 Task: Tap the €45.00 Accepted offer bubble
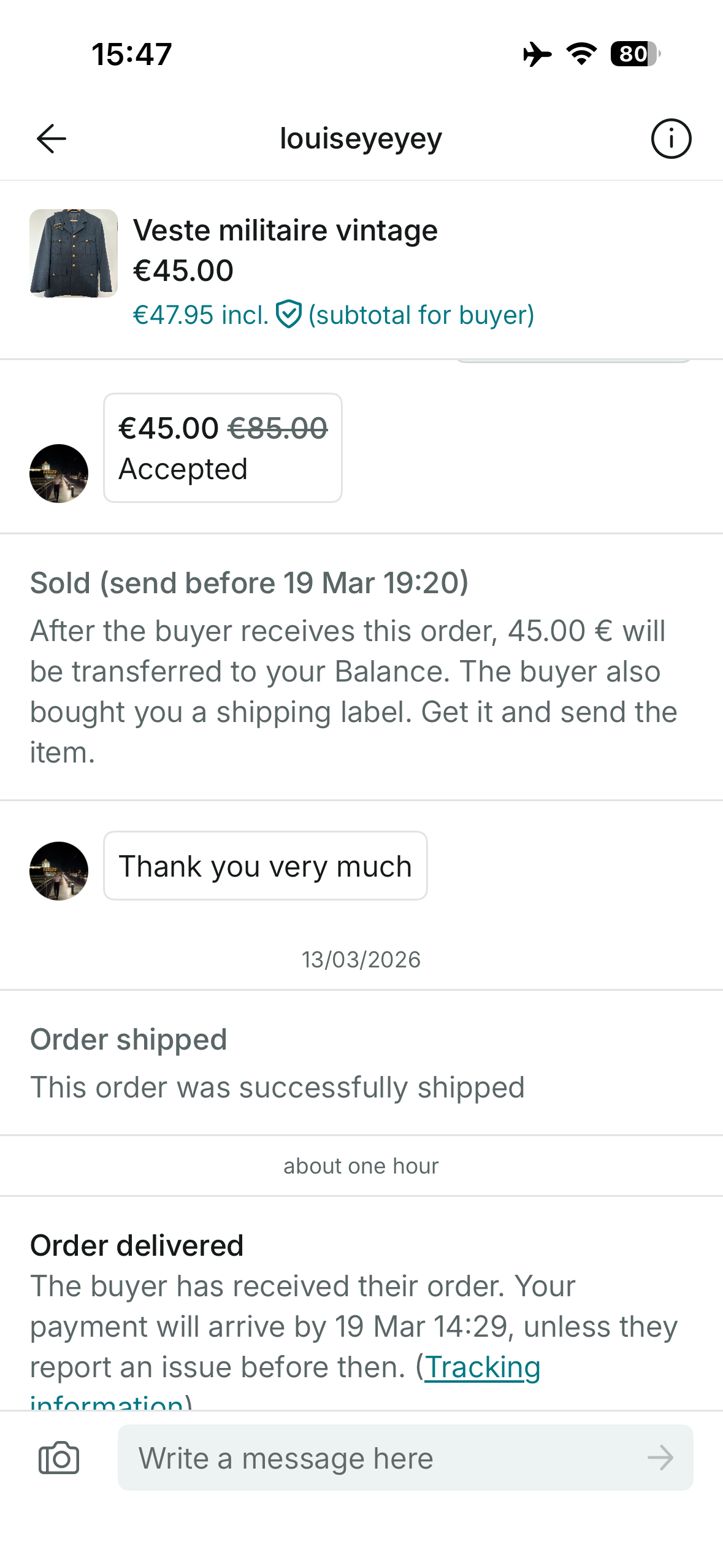(x=223, y=448)
